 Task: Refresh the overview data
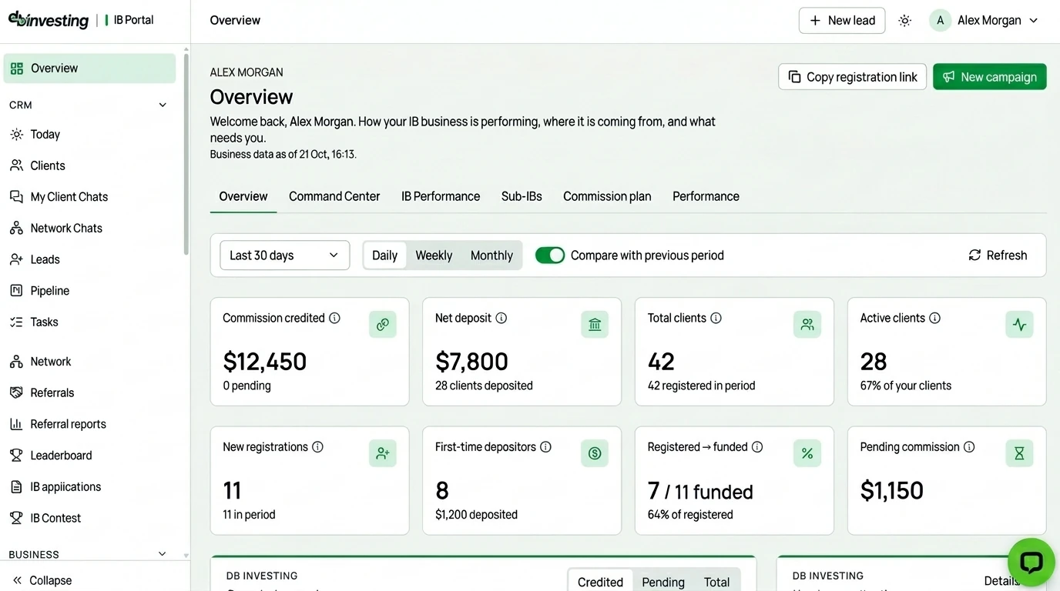[x=998, y=255]
